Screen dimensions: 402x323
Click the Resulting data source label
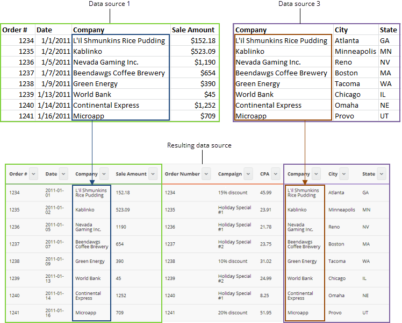pos(199,145)
